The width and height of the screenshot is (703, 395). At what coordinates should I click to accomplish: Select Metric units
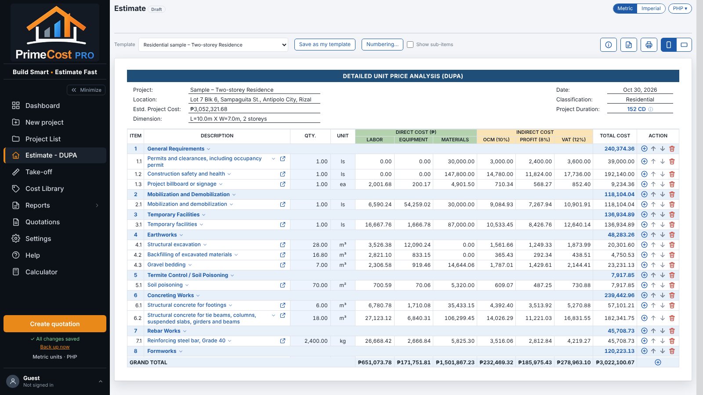[x=625, y=8]
